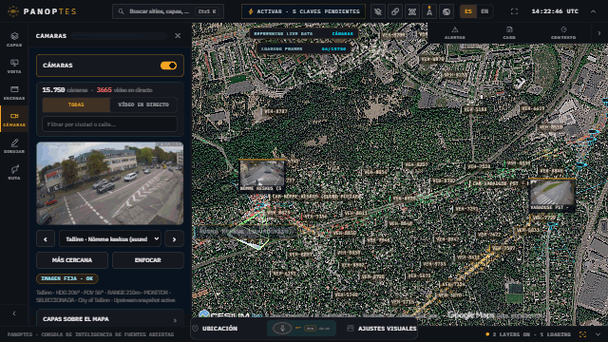Click the Imagen fija OK status badge

pyautogui.click(x=67, y=278)
